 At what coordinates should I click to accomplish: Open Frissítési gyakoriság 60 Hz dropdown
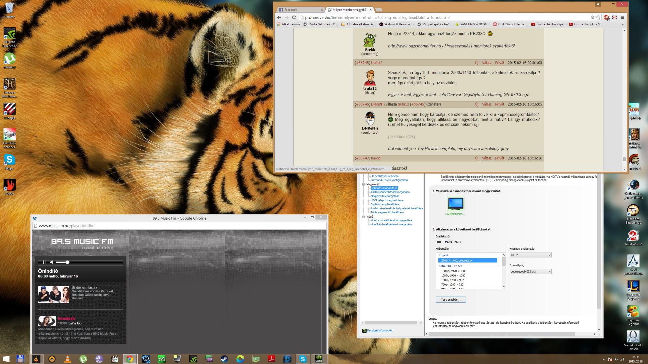coord(531,255)
